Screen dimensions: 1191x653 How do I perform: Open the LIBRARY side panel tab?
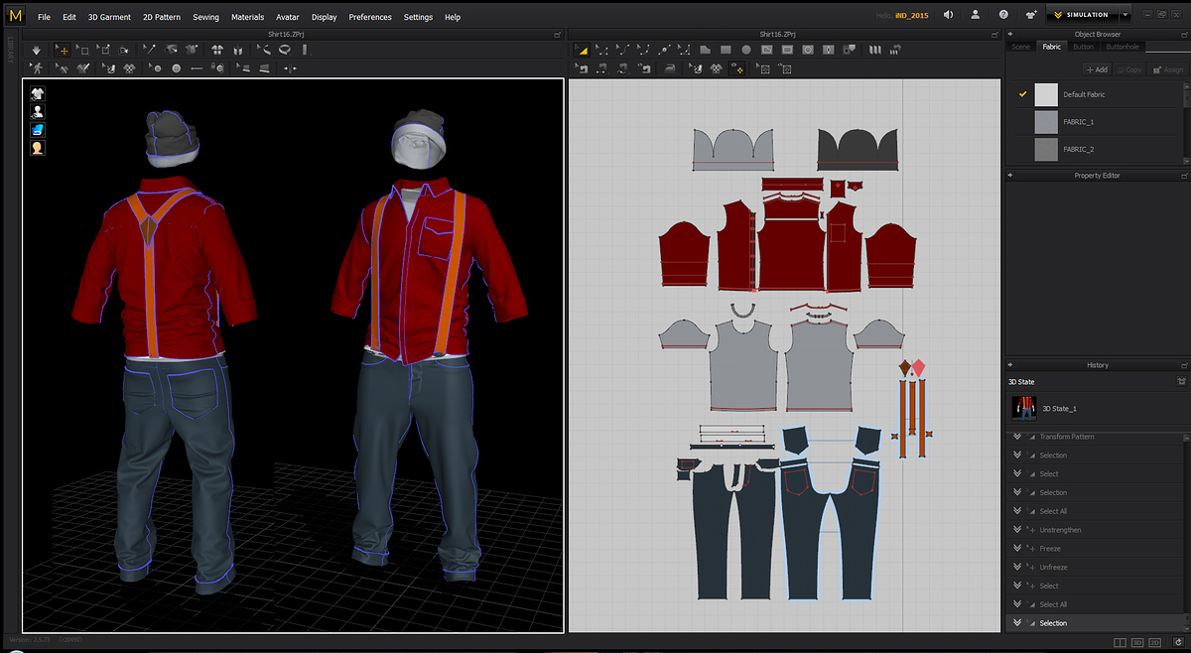point(11,49)
